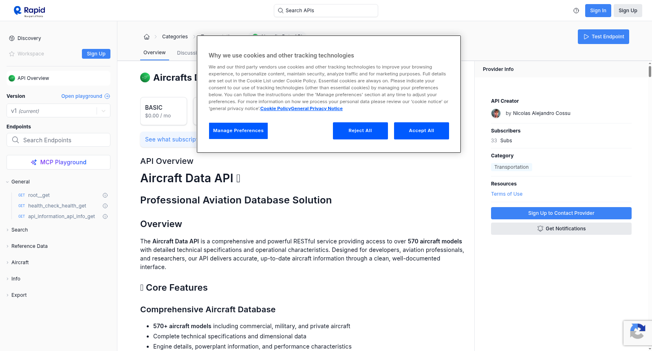Open info icon for health_check_health_get
652x351 pixels.
pyautogui.click(x=105, y=206)
